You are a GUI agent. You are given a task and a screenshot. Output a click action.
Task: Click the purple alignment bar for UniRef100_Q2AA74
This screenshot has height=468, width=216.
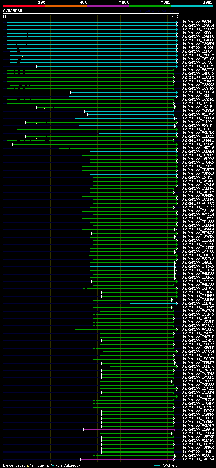point(130,430)
